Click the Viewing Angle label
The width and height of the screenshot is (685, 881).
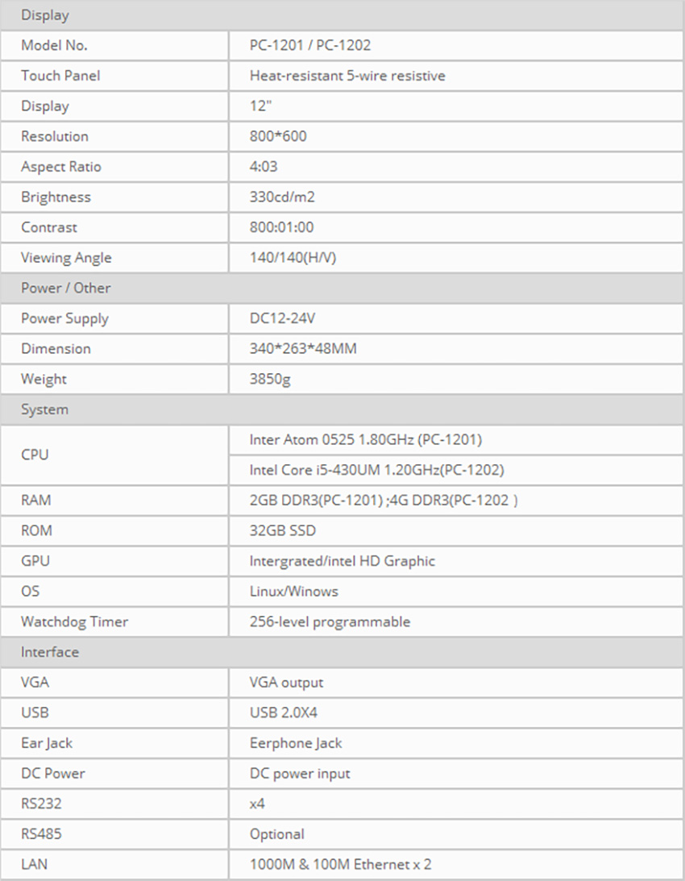pyautogui.click(x=66, y=258)
